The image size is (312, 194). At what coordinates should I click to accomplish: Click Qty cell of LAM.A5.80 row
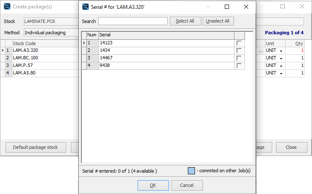(x=295, y=73)
